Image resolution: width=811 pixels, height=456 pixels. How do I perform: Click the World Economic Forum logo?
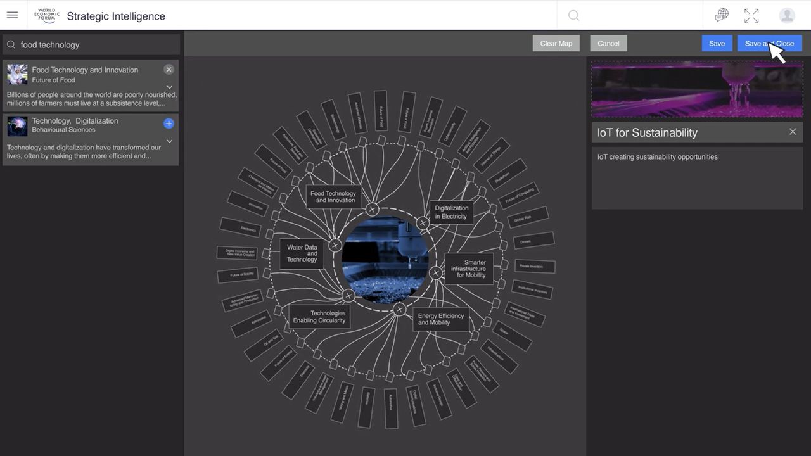(46, 16)
